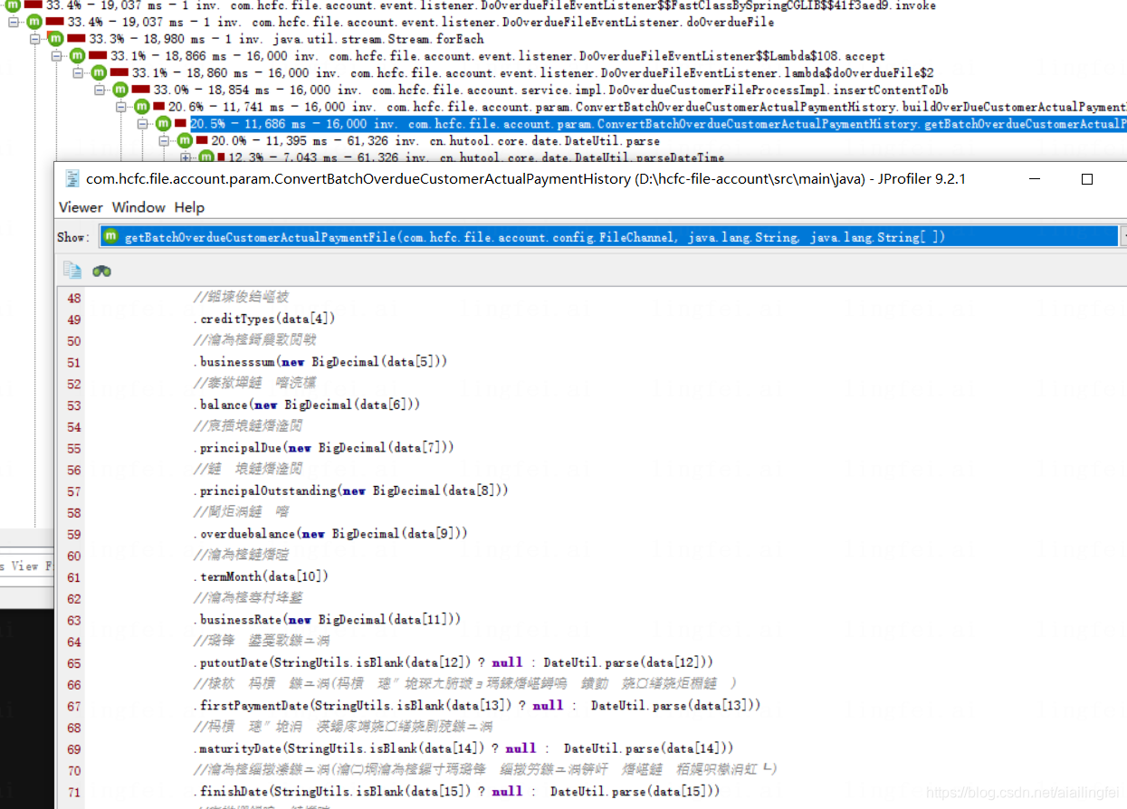1127x809 pixels.
Task: Open the Help menu
Action: click(188, 207)
